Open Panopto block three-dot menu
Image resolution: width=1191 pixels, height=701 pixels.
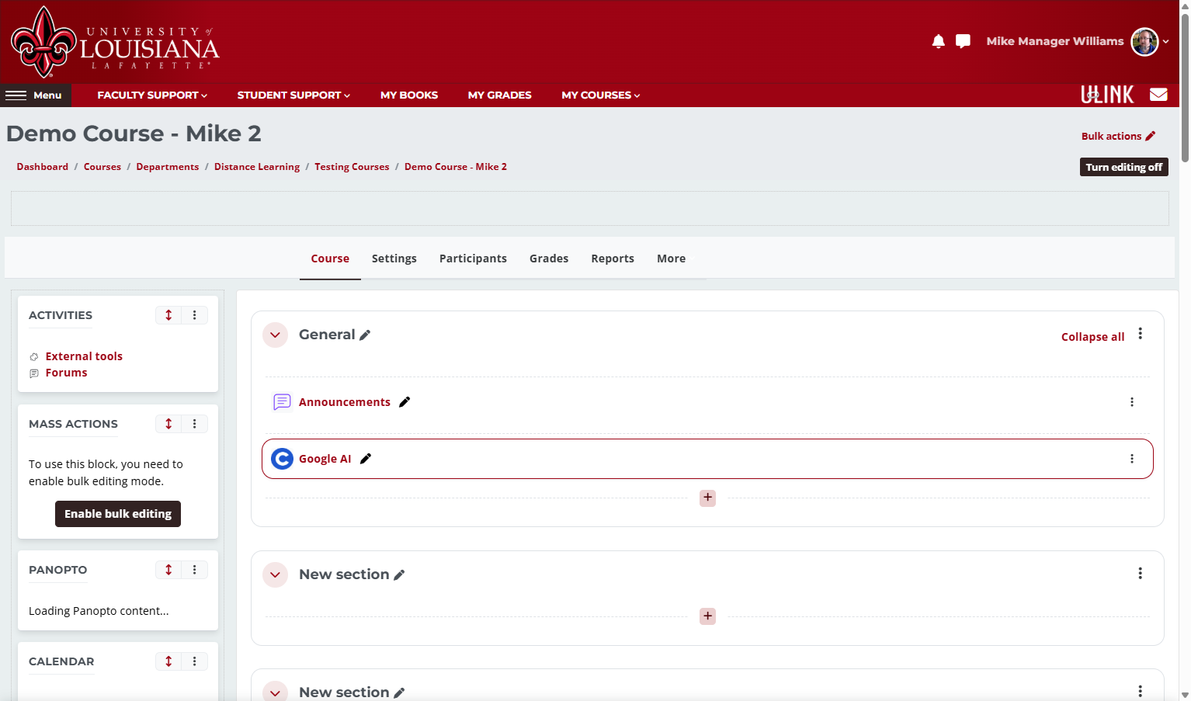click(194, 570)
